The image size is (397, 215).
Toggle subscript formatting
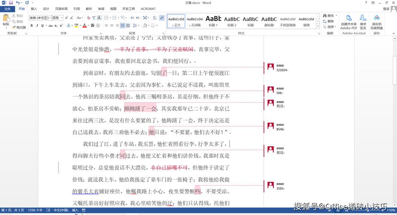pyautogui.click(x=56, y=26)
